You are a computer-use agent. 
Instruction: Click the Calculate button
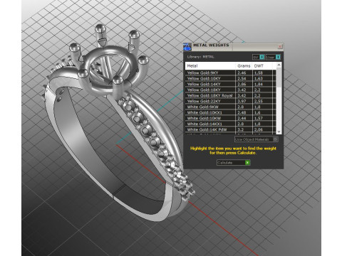click(234, 163)
